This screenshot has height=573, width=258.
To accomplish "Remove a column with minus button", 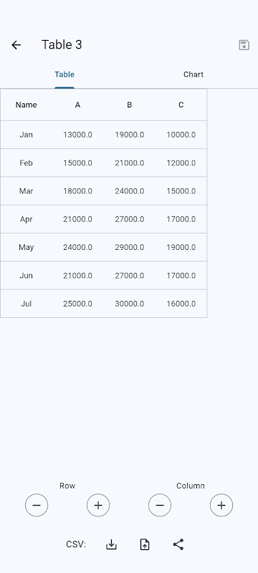I will click(160, 505).
